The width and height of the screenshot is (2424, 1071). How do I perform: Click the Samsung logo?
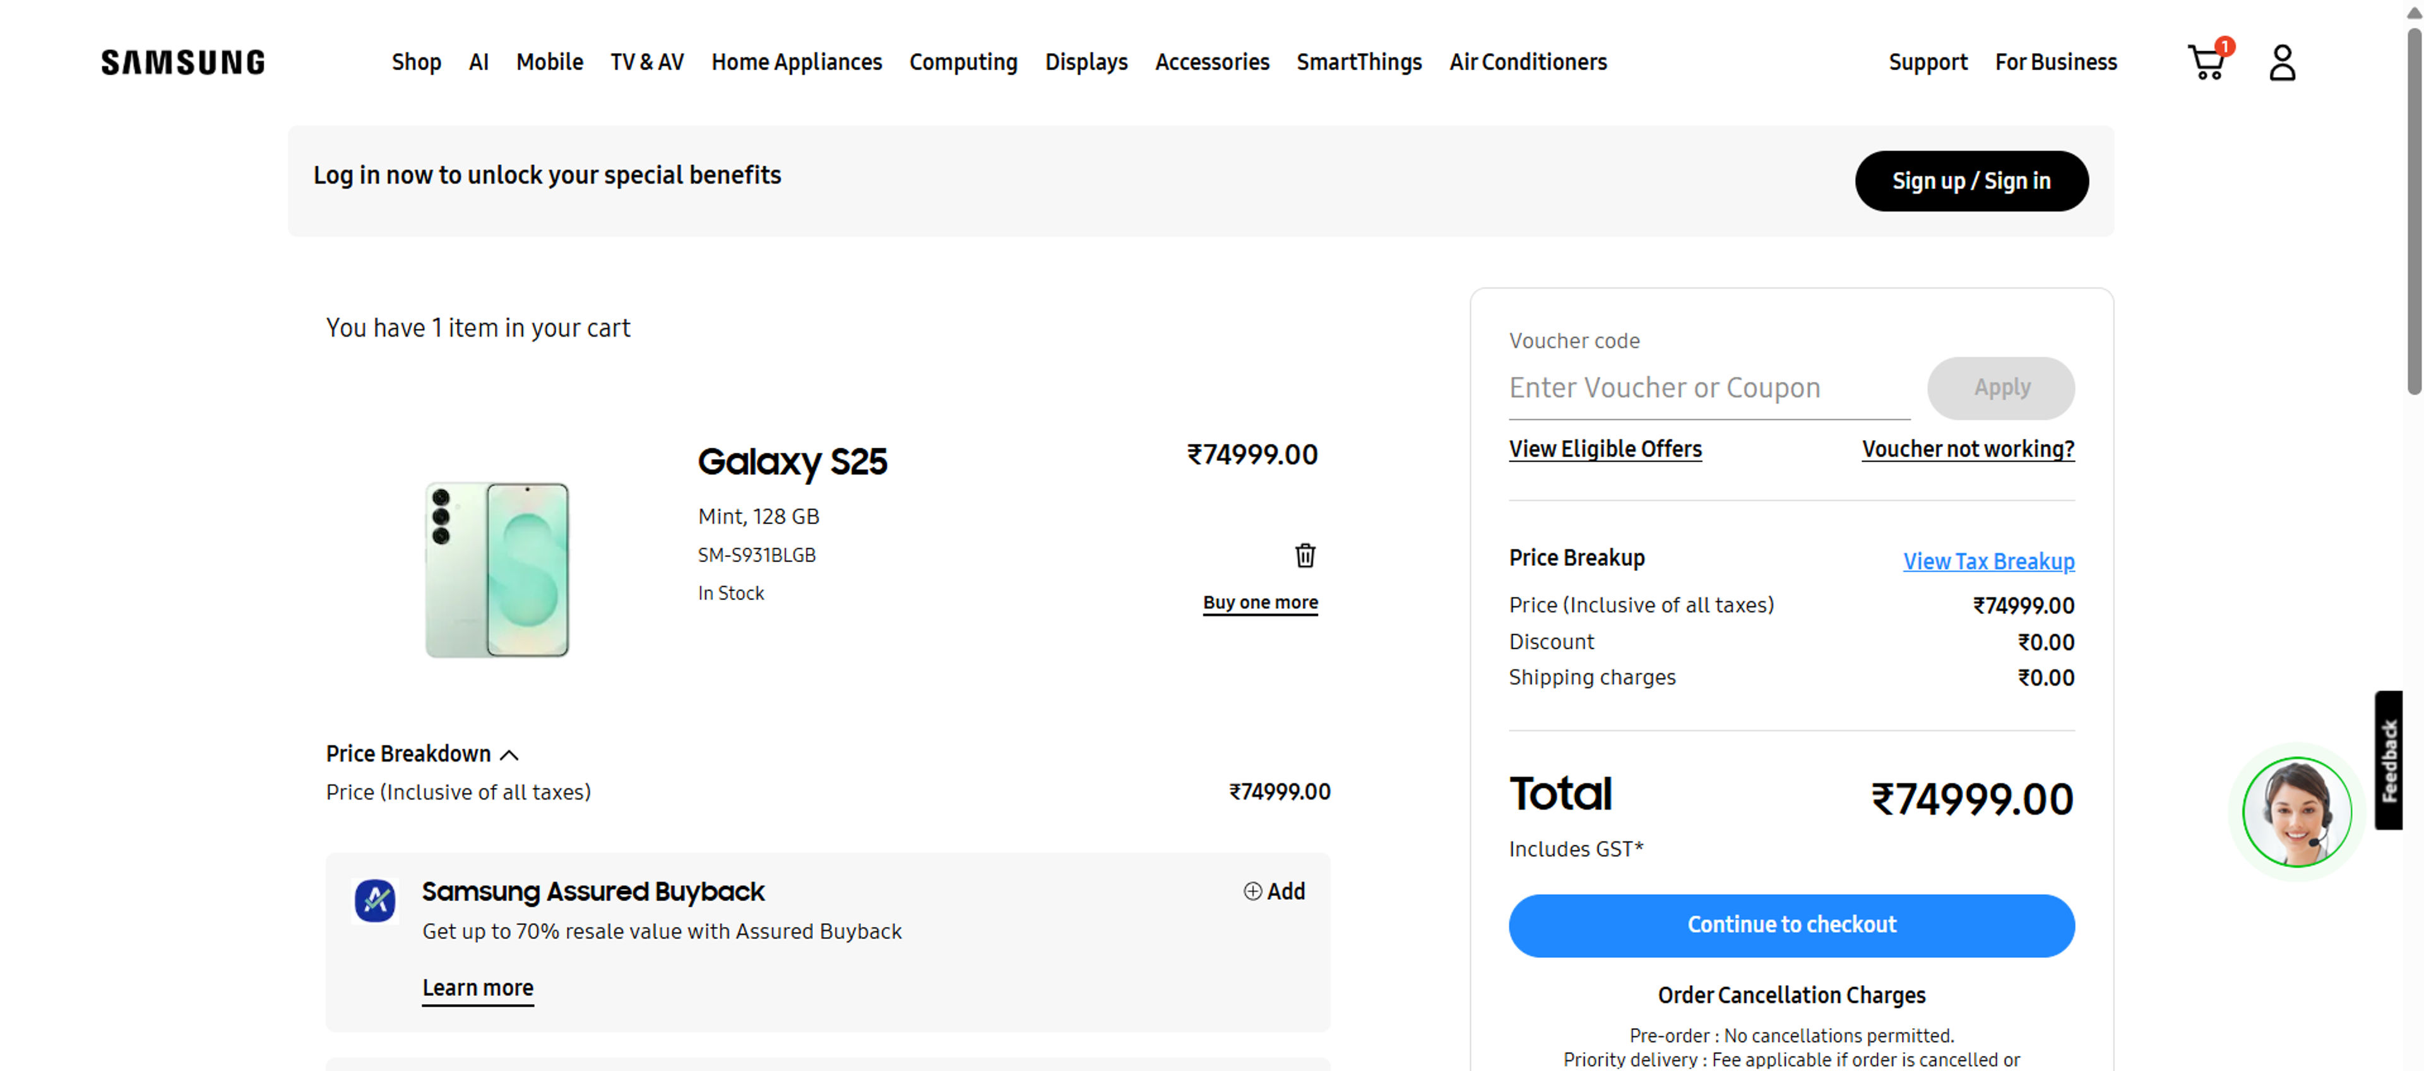182,62
